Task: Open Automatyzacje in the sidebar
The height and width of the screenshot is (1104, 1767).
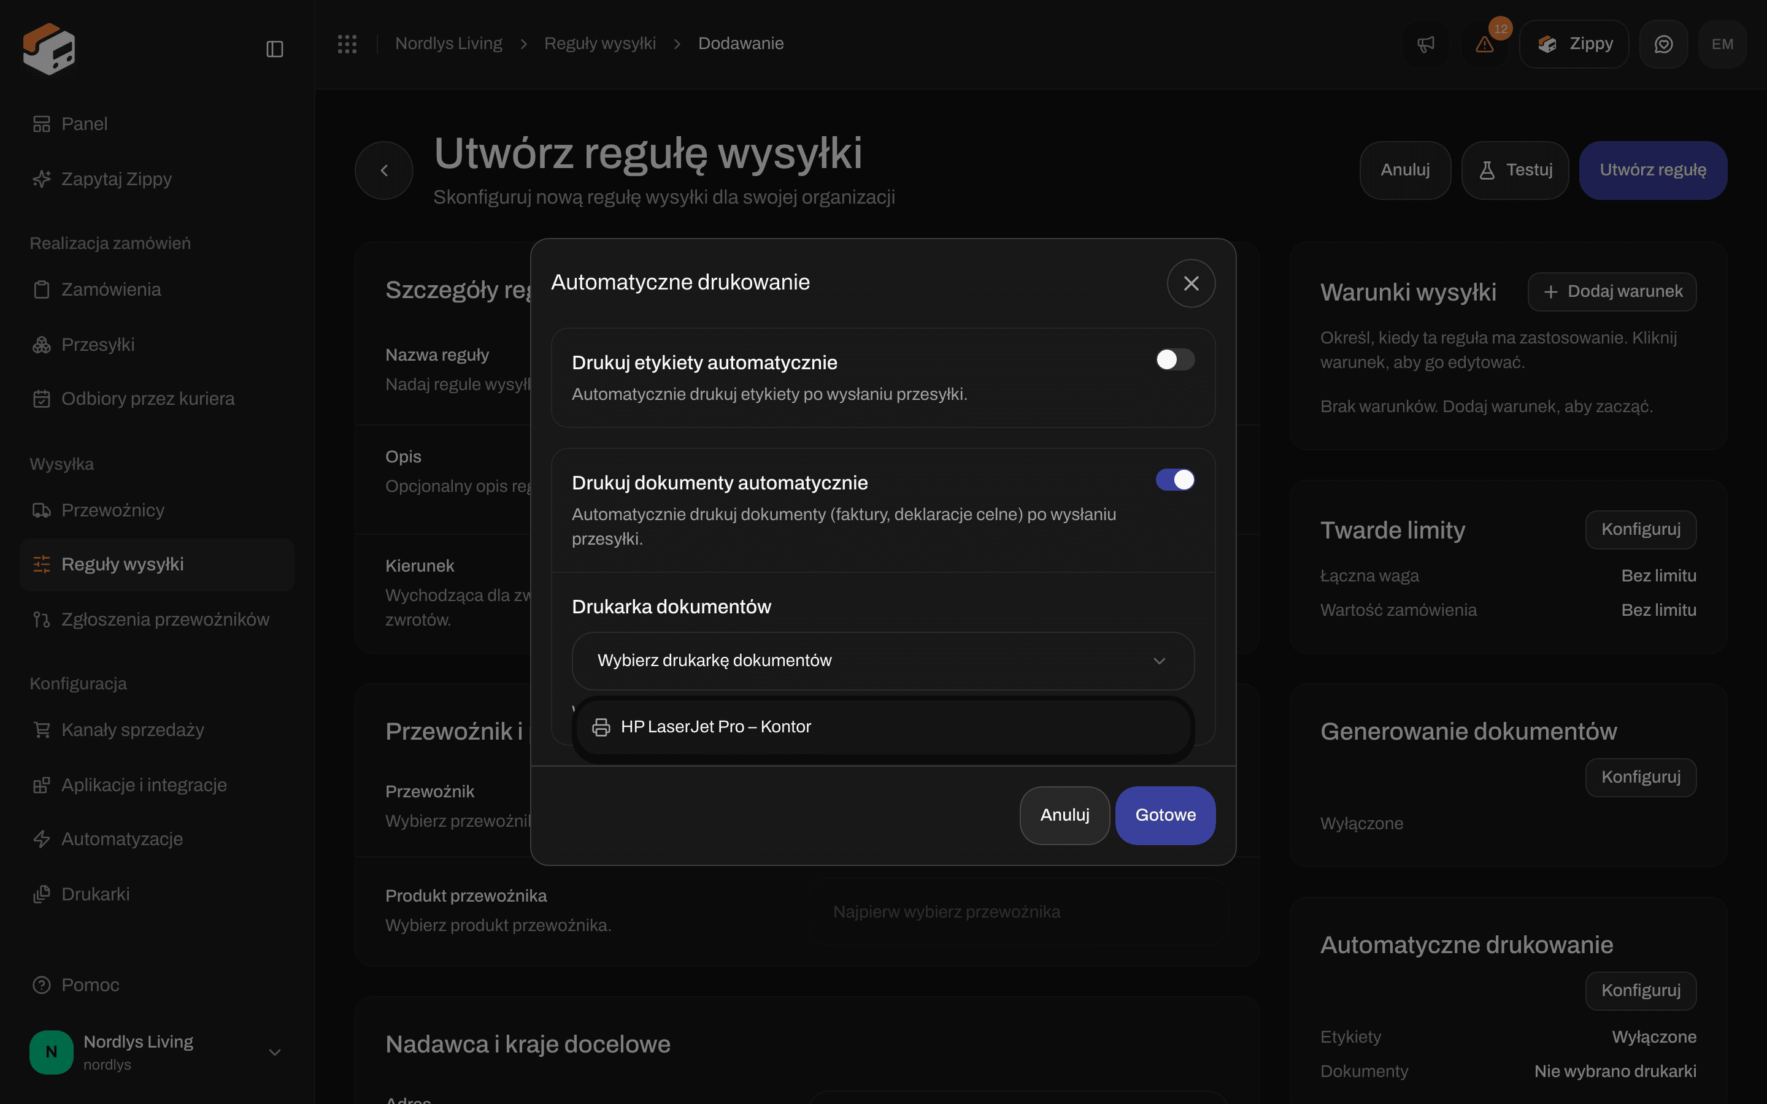Action: click(x=157, y=839)
